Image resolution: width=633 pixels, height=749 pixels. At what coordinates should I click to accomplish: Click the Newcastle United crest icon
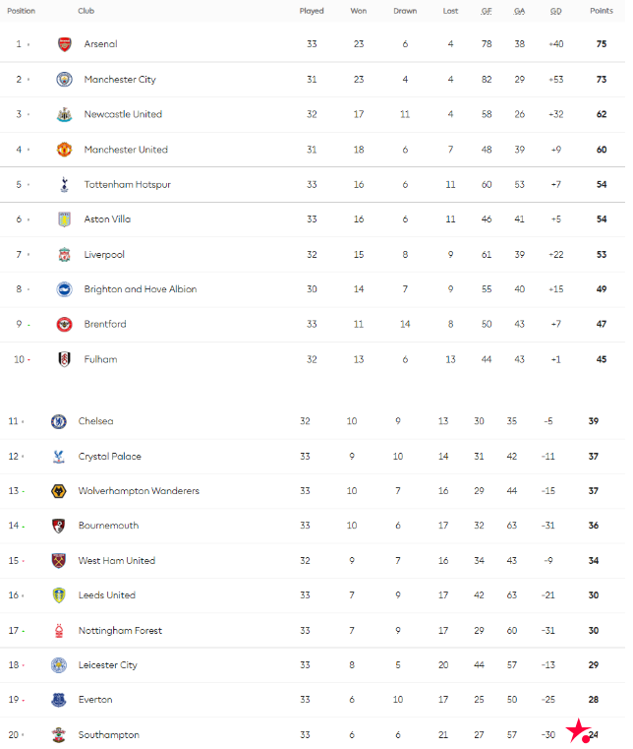coord(65,115)
